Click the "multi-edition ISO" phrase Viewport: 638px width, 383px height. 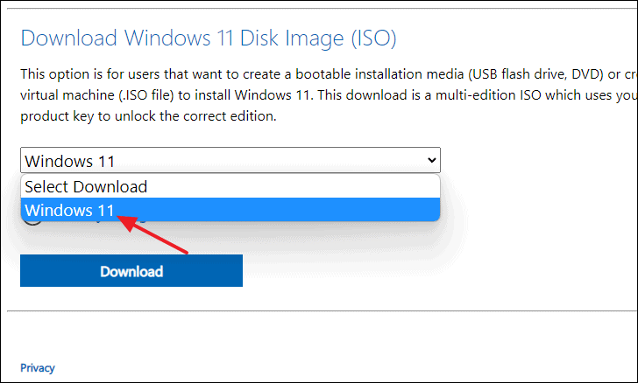point(489,95)
